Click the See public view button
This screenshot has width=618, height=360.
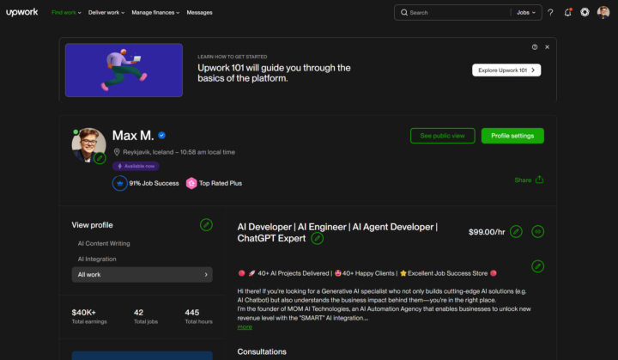point(442,136)
